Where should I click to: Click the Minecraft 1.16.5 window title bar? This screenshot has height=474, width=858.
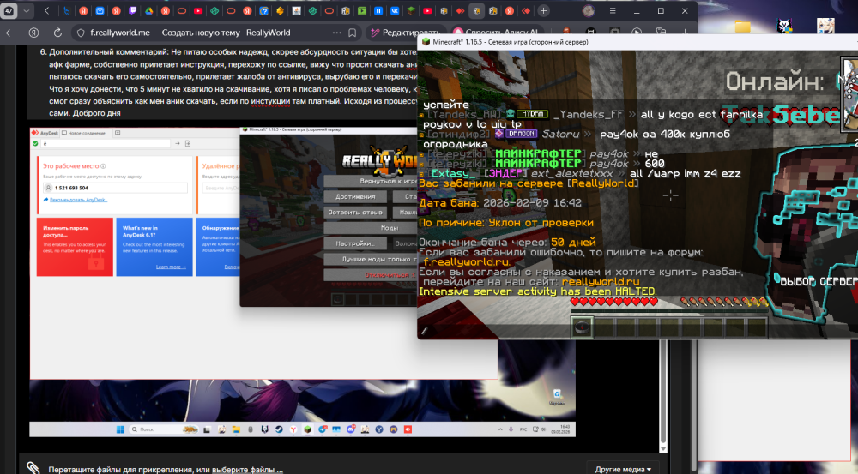[x=637, y=42]
